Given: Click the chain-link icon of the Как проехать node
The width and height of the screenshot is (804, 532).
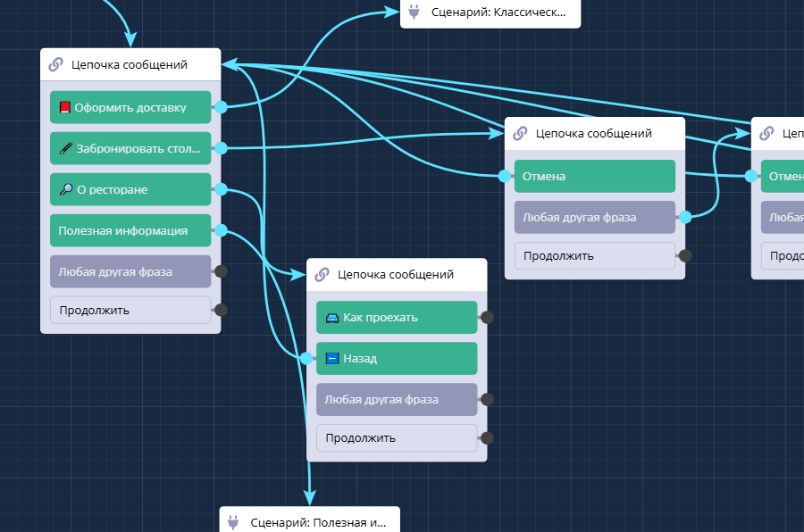Looking at the screenshot, I should click(x=322, y=274).
